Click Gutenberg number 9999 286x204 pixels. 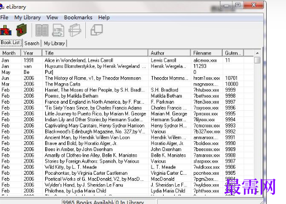click(x=230, y=90)
